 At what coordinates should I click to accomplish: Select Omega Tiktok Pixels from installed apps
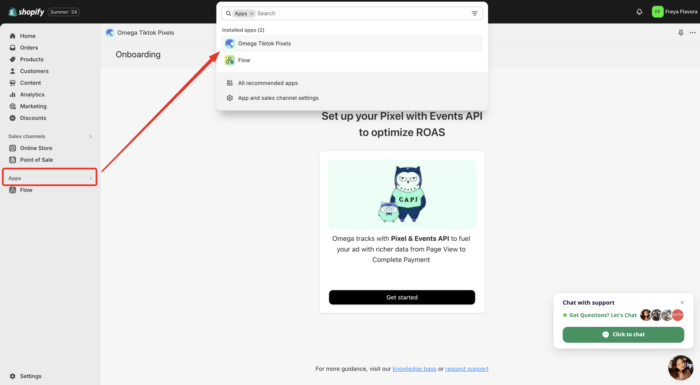click(x=264, y=43)
